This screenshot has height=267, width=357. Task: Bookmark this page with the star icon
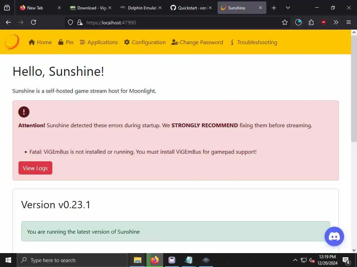point(285,23)
